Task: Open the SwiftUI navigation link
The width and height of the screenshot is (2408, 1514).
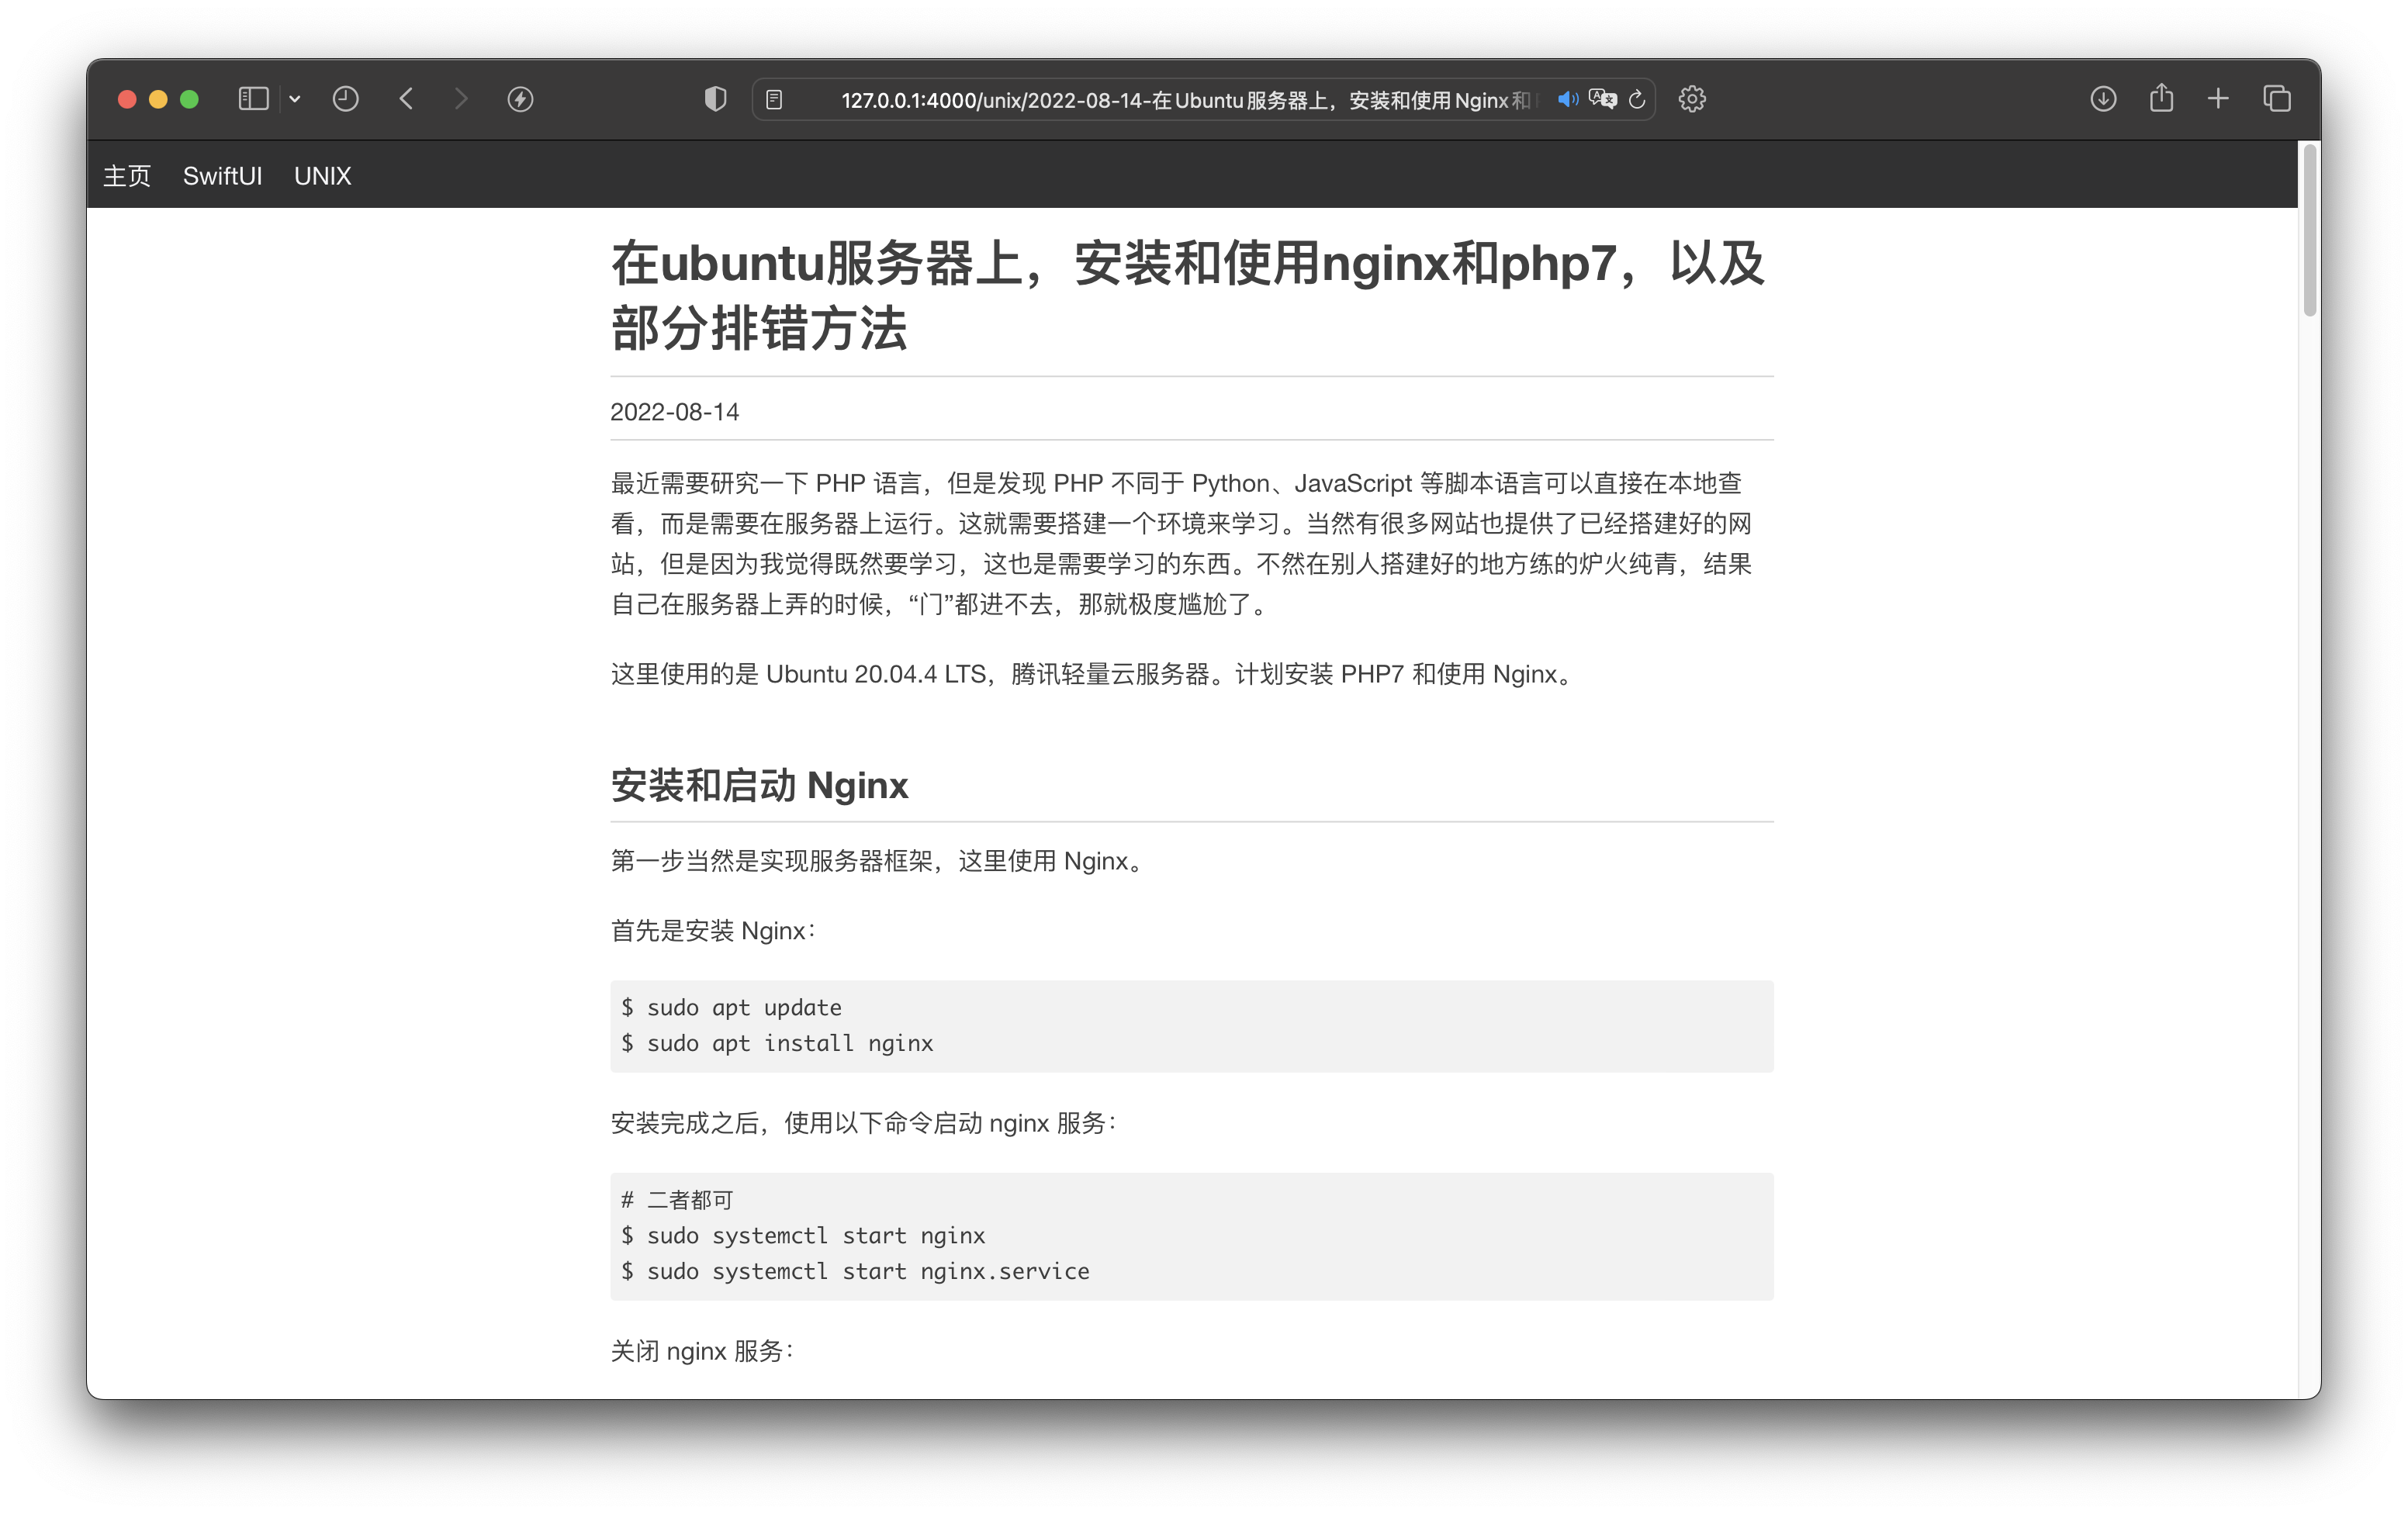Action: (222, 176)
